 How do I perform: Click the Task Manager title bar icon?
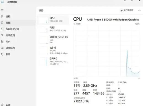point(2,2)
